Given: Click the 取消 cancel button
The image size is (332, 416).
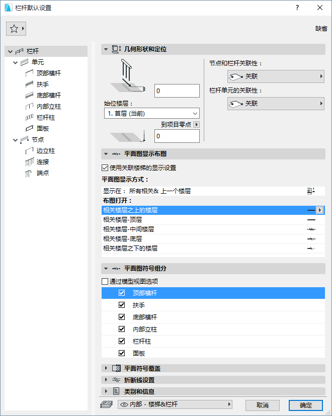Looking at the screenshot, I should point(263,405).
